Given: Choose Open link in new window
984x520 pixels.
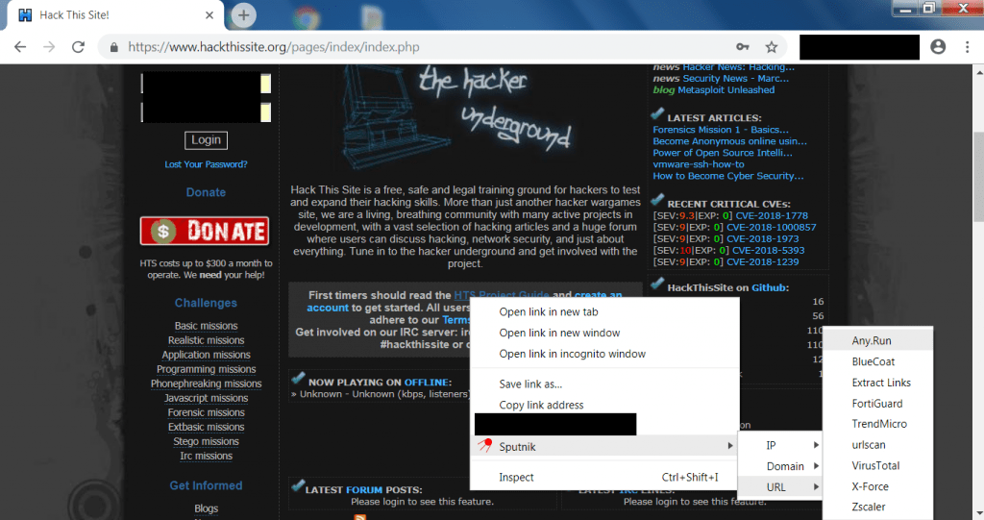Looking at the screenshot, I should tap(559, 333).
